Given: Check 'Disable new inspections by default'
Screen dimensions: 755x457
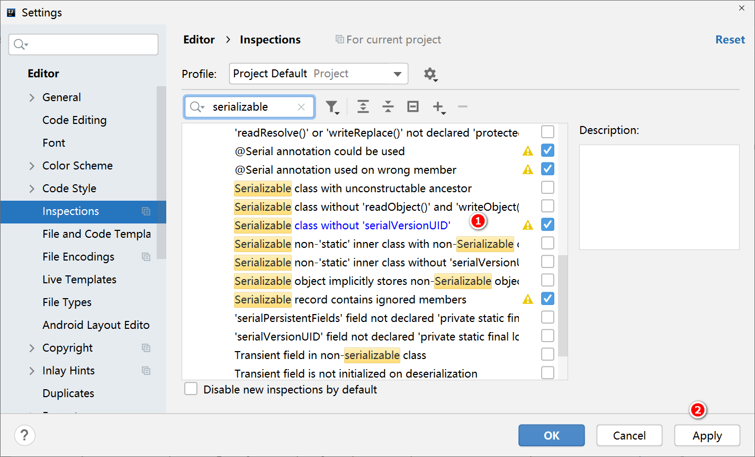Looking at the screenshot, I should pos(191,389).
